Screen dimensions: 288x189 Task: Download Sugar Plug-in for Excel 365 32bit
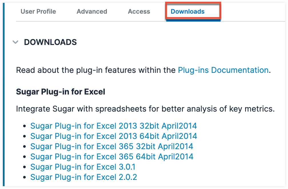(x=111, y=146)
